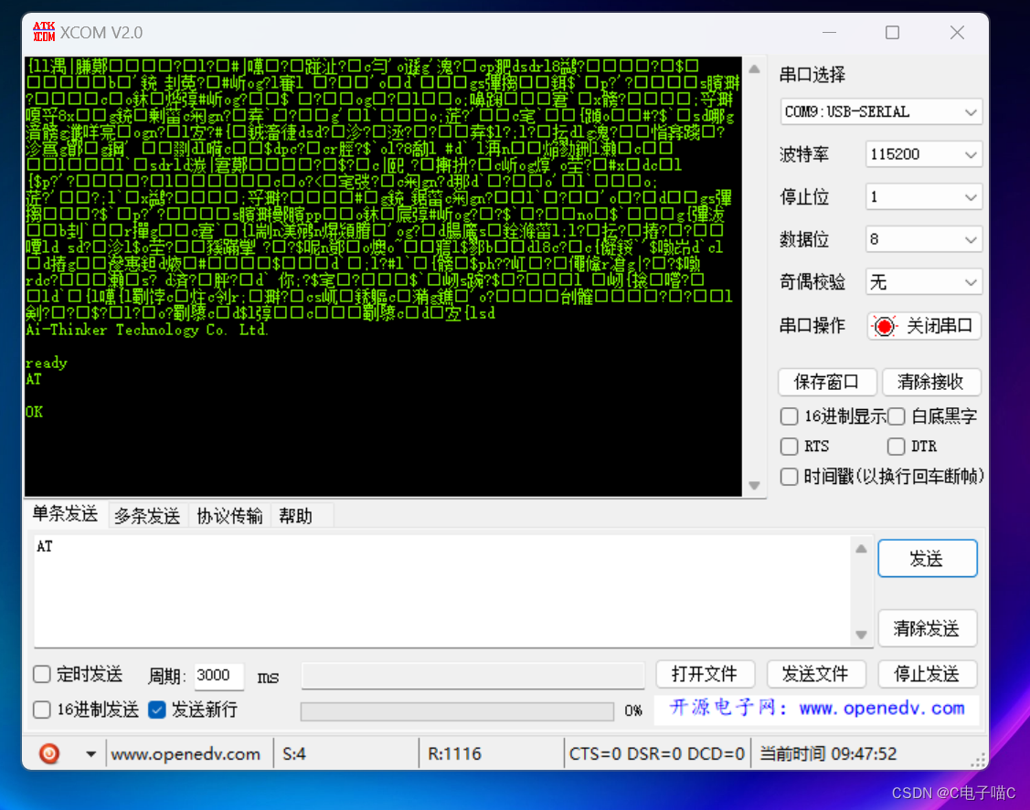The height and width of the screenshot is (810, 1030).
Task: Click 清除接收 to clear received data
Action: pos(931,382)
